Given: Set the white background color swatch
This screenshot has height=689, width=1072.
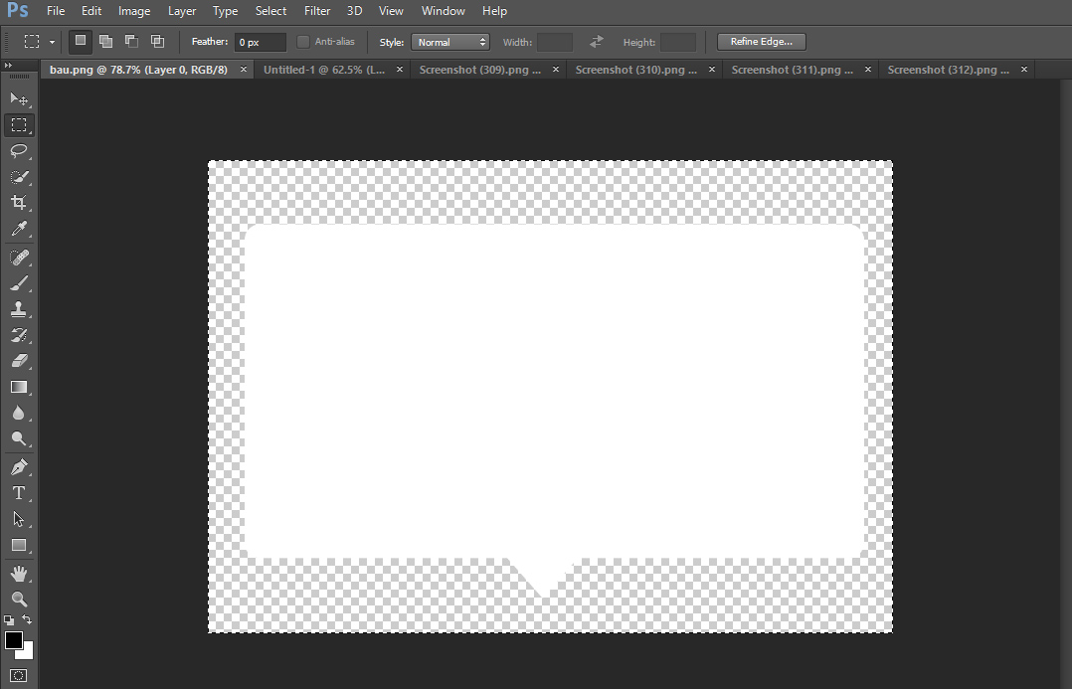Looking at the screenshot, I should pos(28,651).
